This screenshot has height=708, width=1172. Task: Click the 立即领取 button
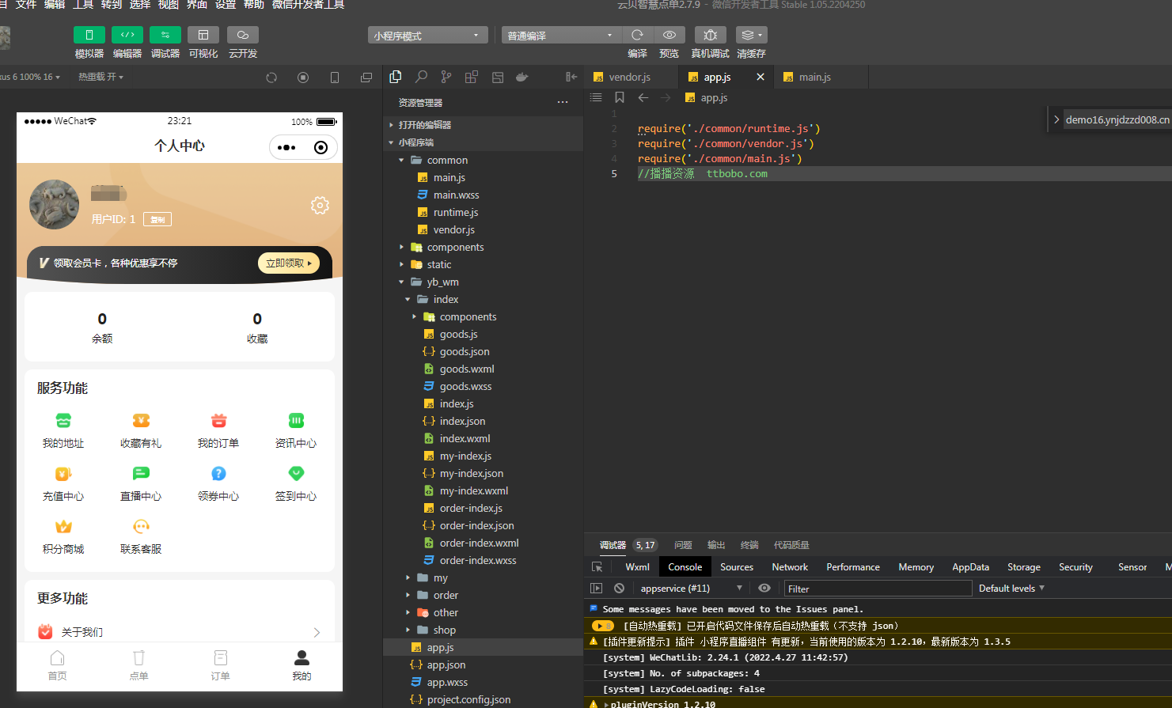point(289,263)
